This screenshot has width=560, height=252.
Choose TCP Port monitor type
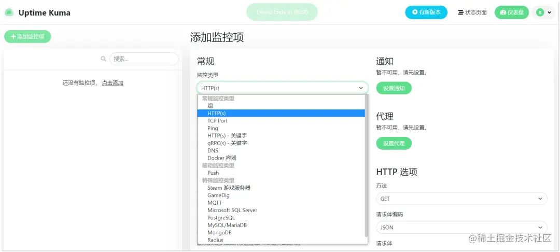click(x=281, y=121)
